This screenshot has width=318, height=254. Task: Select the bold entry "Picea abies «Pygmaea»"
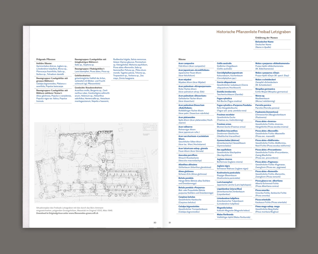267,162
